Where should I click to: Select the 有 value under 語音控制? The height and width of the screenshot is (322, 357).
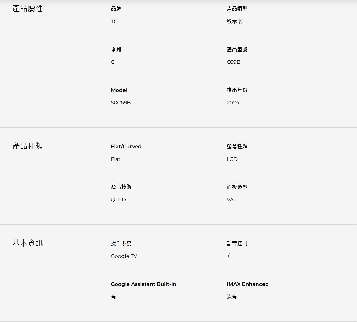[229, 256]
